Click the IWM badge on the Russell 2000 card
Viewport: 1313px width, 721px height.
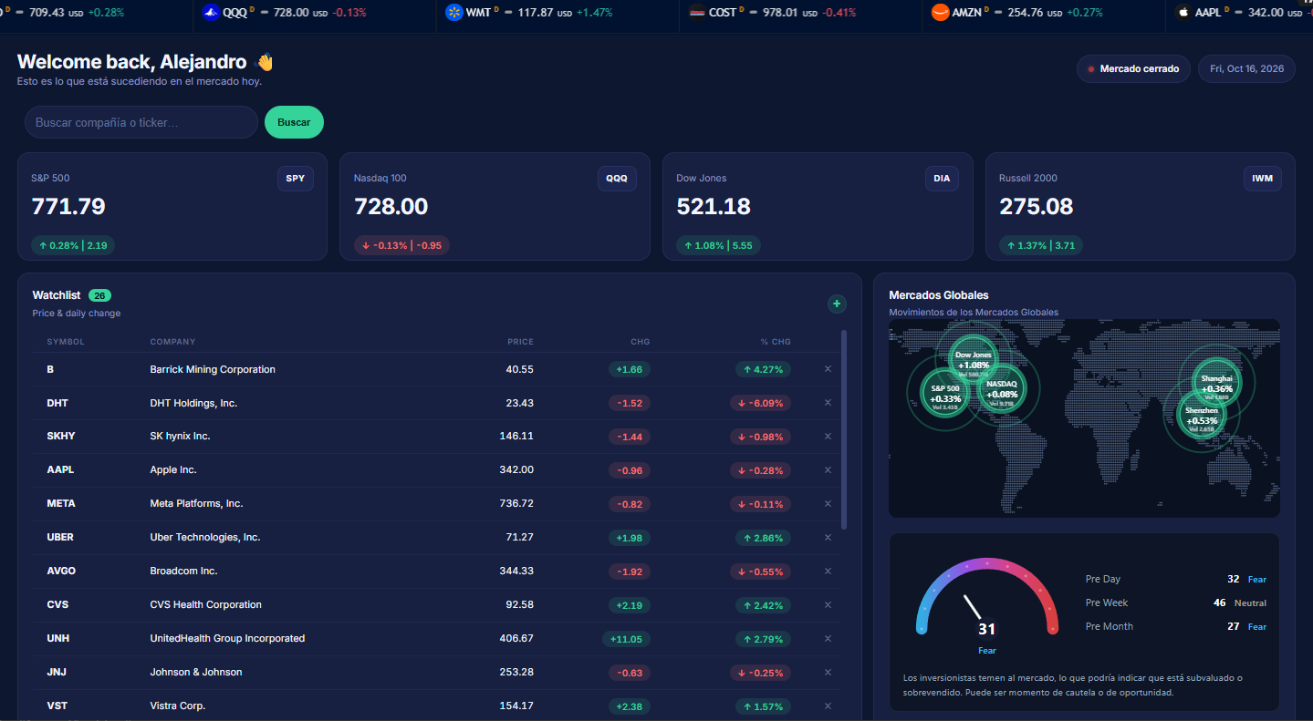(x=1263, y=179)
